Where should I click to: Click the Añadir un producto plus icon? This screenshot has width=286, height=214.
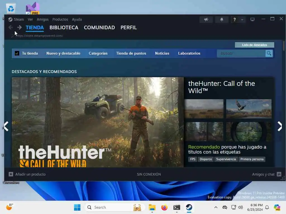tap(11, 174)
